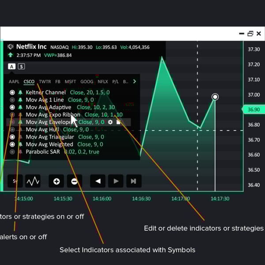
Task: Restore down the window
Action: 250,34
